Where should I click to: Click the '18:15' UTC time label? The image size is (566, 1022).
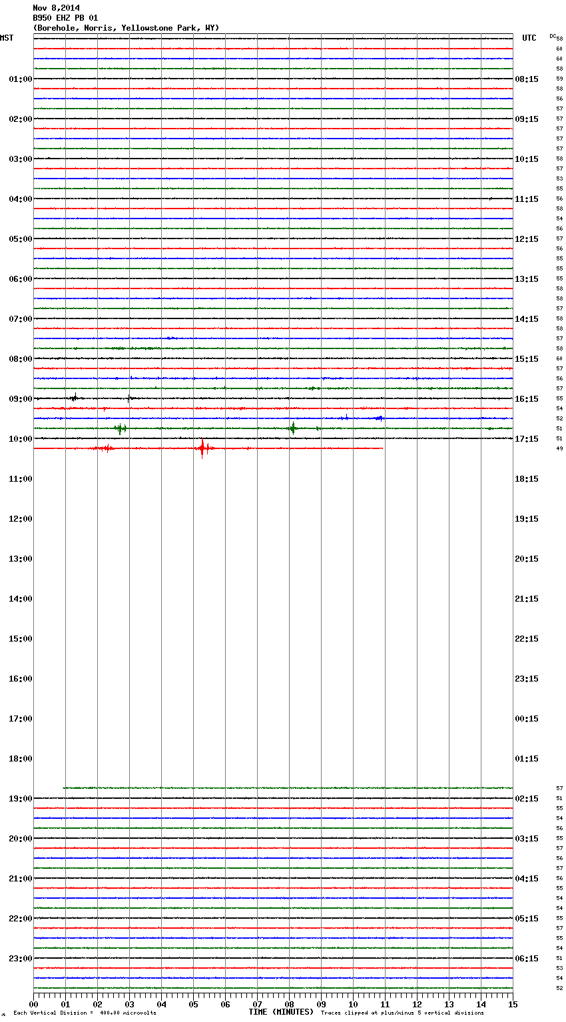(x=527, y=479)
